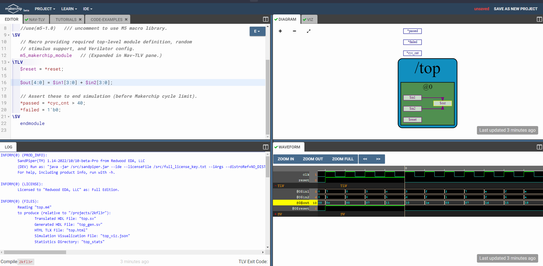Toggle the diagram pane layout icon
The height and width of the screenshot is (266, 543).
pos(539,19)
